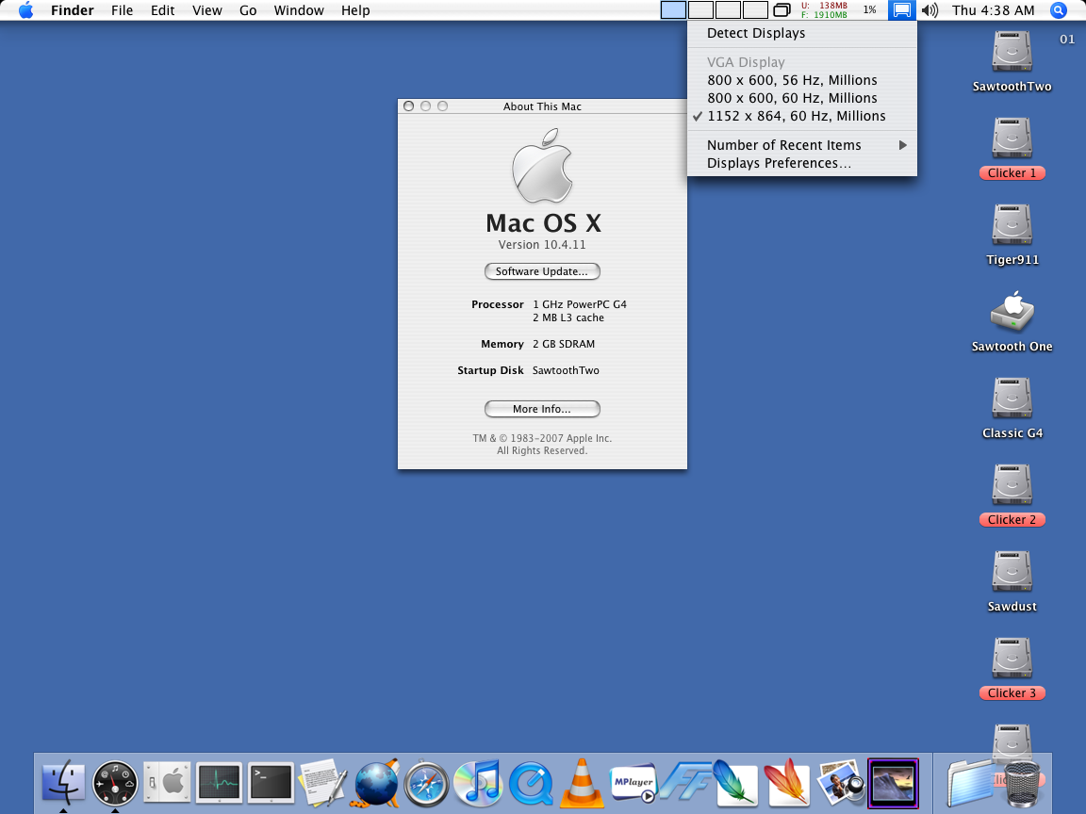Switch to first highlighted virtual desktop box
This screenshot has width=1086, height=814.
pos(673,10)
